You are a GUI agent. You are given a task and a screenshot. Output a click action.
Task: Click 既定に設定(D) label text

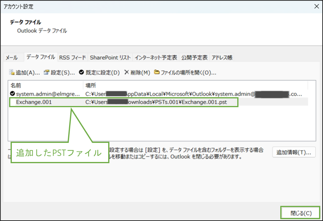[103, 73]
